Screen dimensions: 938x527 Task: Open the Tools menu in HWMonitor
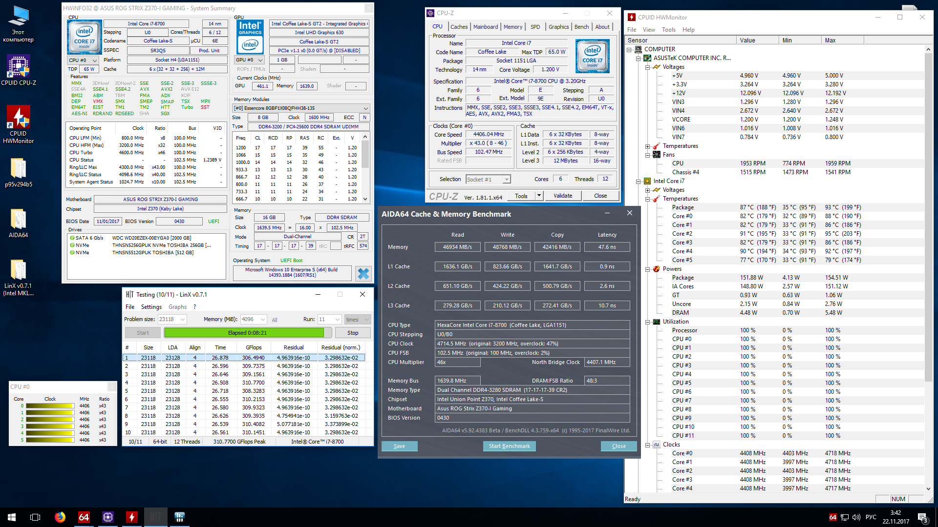668,30
